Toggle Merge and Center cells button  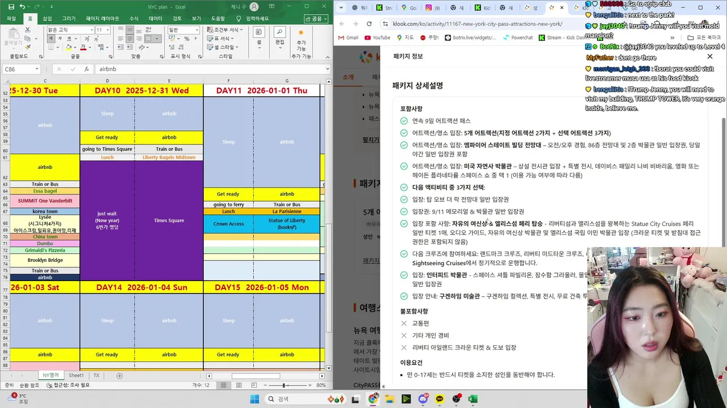(148, 39)
